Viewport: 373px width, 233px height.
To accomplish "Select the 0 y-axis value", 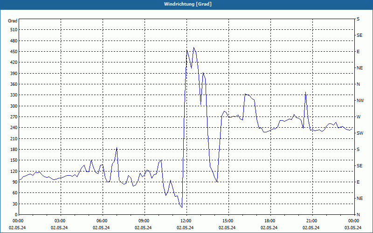I will click(x=16, y=215).
